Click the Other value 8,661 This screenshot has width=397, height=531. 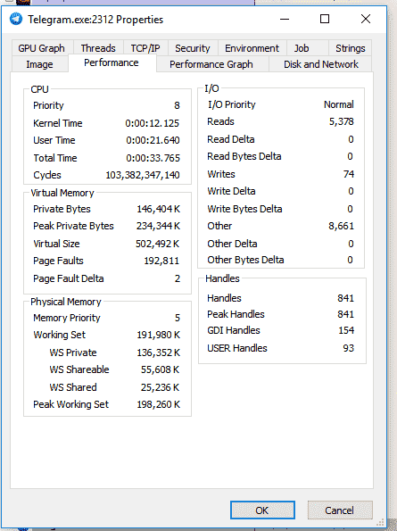(341, 226)
